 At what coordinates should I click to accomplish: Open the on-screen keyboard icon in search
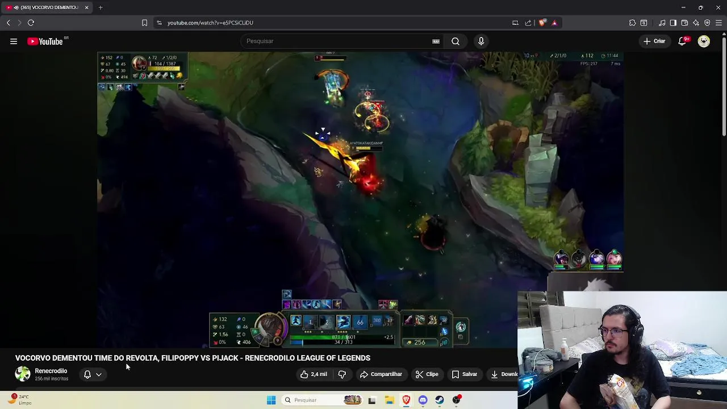[436, 41]
